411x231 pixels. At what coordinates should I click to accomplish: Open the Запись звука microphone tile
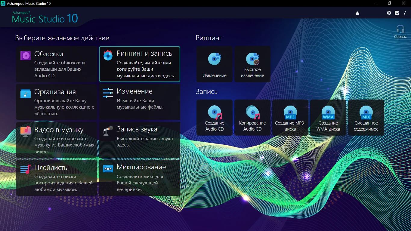tap(140, 140)
